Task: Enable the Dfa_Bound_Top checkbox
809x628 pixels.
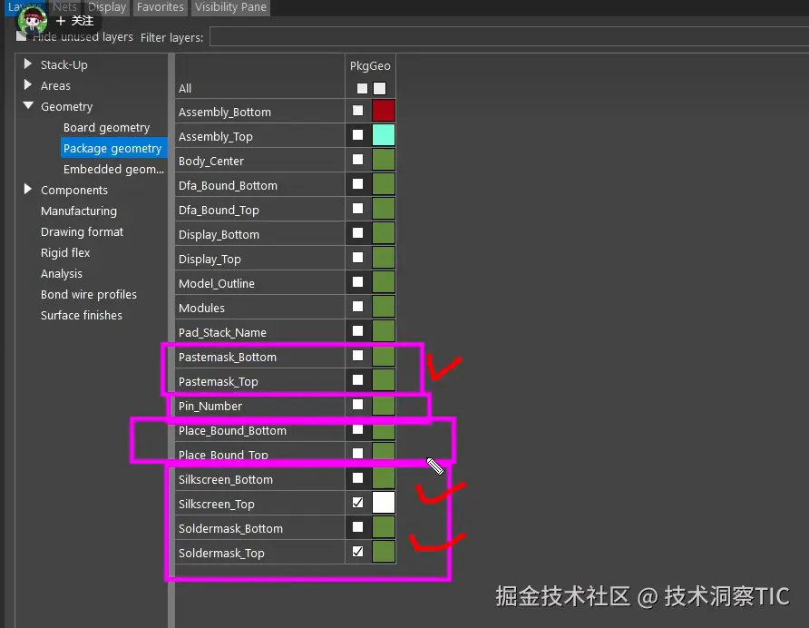Action: [357, 209]
